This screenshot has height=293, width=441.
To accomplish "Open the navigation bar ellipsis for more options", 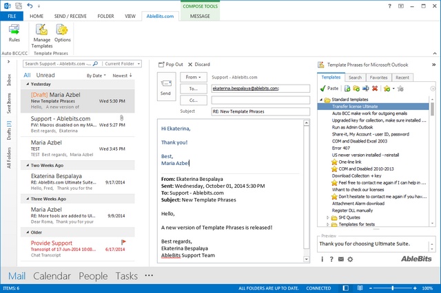I will (x=149, y=276).
